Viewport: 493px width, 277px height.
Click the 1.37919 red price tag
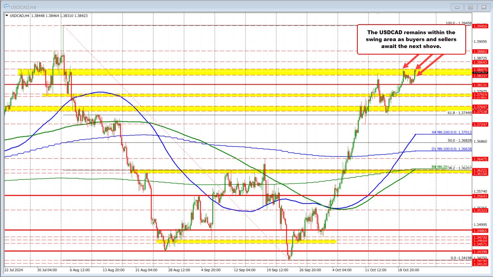(x=480, y=94)
